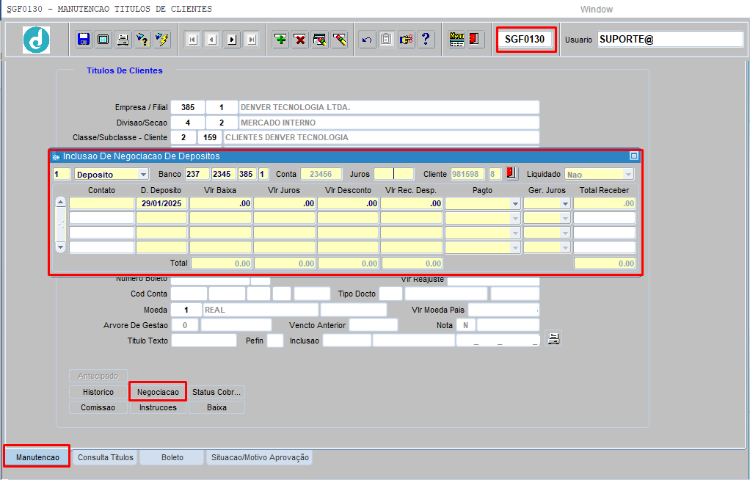
Task: Switch to Manutencao tab
Action: coord(37,457)
